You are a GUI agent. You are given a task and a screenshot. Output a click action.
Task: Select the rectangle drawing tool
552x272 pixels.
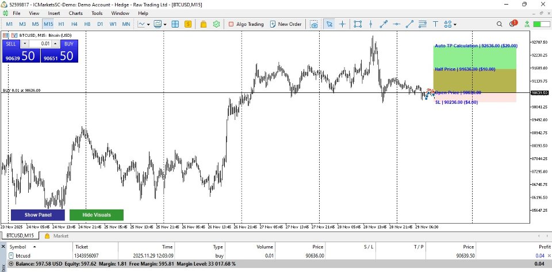tap(358, 24)
